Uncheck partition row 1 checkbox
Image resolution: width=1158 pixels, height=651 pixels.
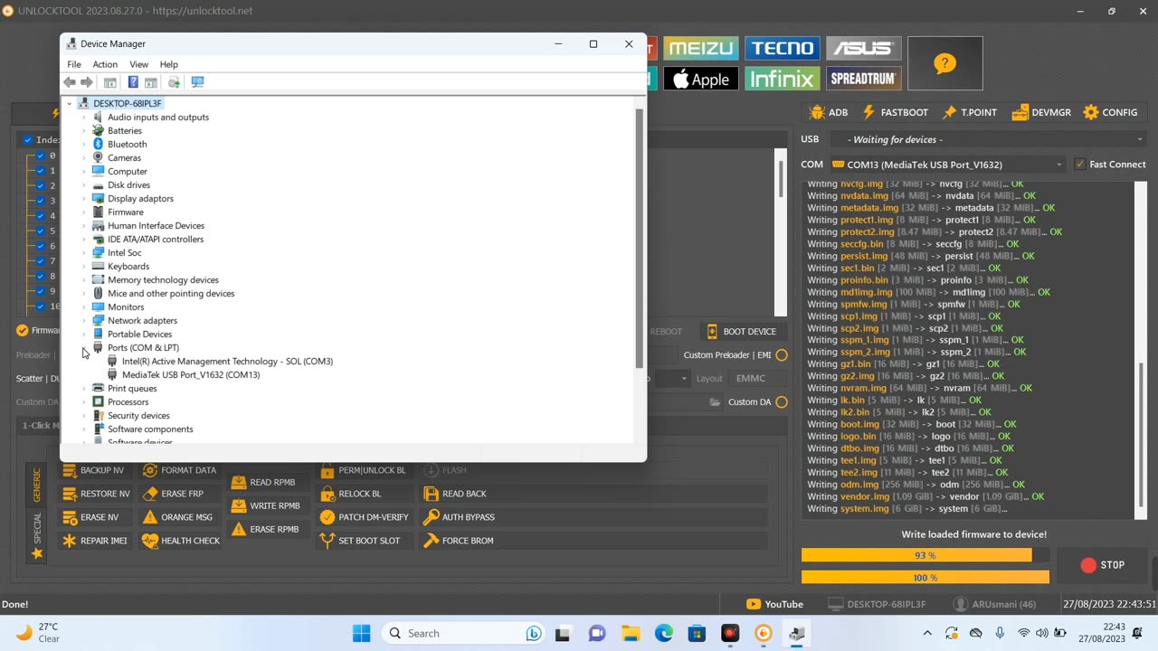(41, 171)
